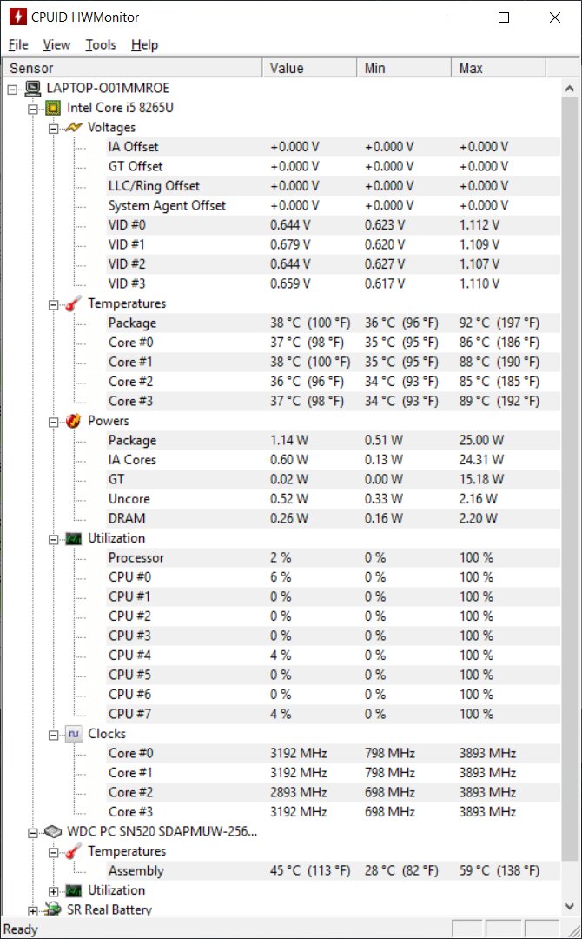Screen dimensions: 582x939
Task: Click the vertical scrollbar down arrow
Action: coord(570,906)
